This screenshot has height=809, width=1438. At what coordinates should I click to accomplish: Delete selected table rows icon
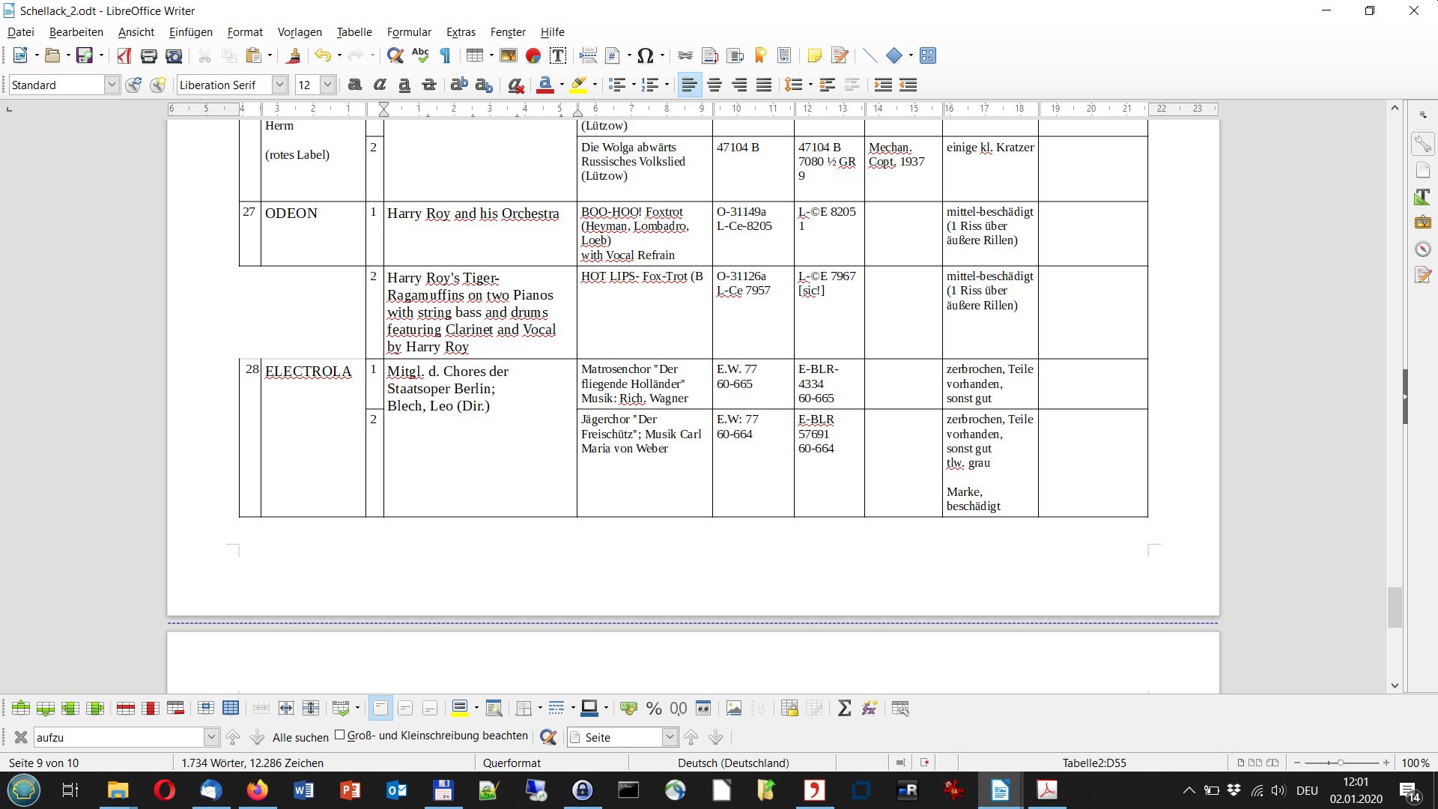tap(126, 708)
